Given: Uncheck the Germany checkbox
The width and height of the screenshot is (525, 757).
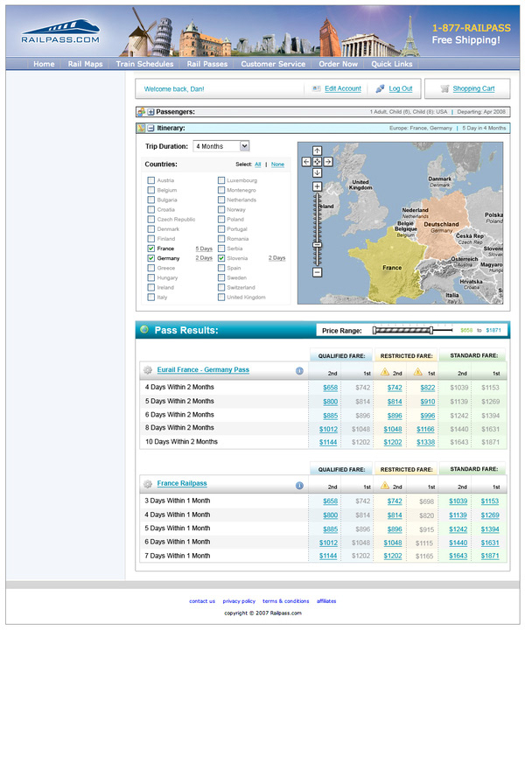Looking at the screenshot, I should pos(151,258).
